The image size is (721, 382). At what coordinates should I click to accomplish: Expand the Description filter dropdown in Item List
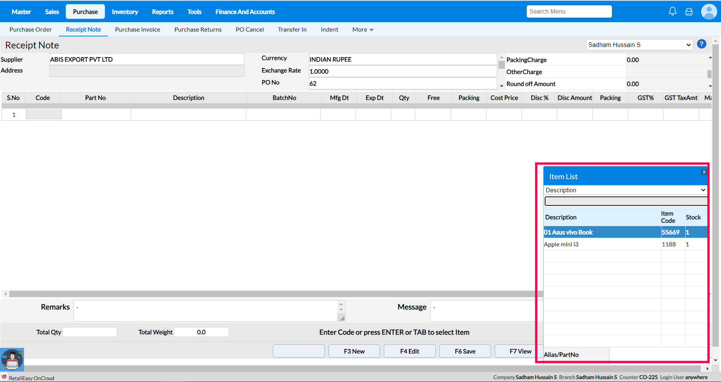click(625, 190)
